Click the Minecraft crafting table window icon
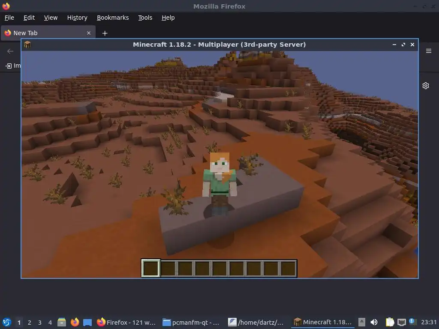This screenshot has height=329, width=439. (27, 45)
